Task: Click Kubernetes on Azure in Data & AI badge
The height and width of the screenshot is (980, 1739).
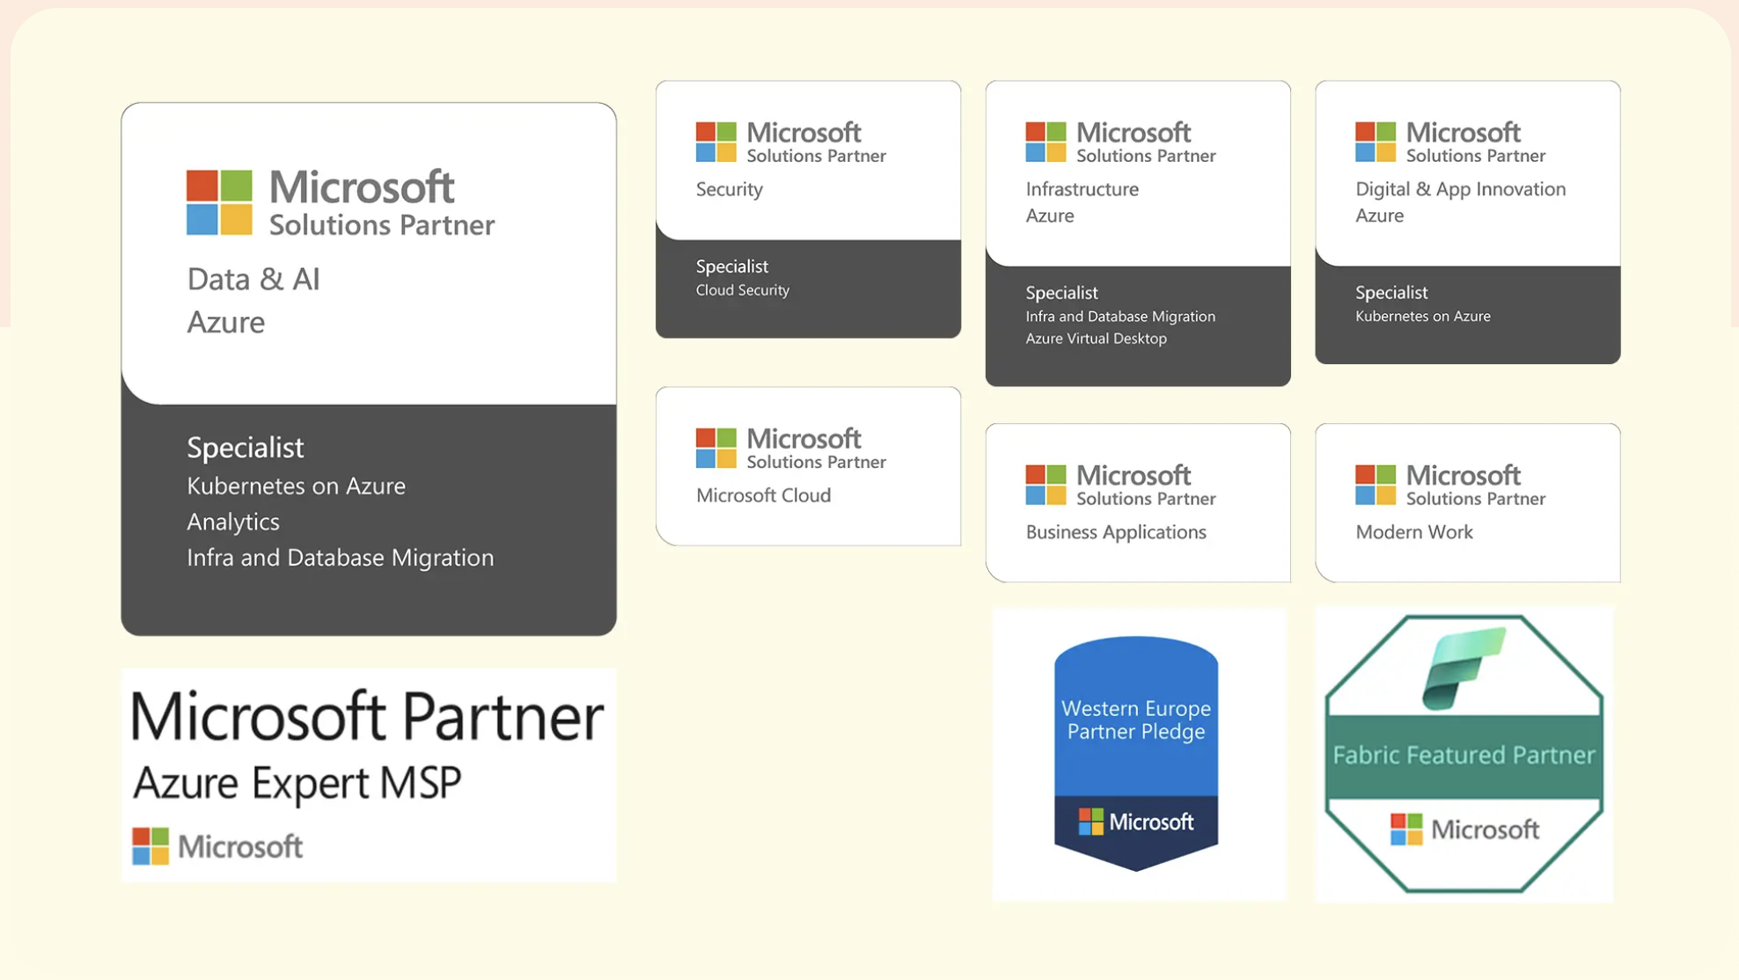Action: click(x=296, y=486)
